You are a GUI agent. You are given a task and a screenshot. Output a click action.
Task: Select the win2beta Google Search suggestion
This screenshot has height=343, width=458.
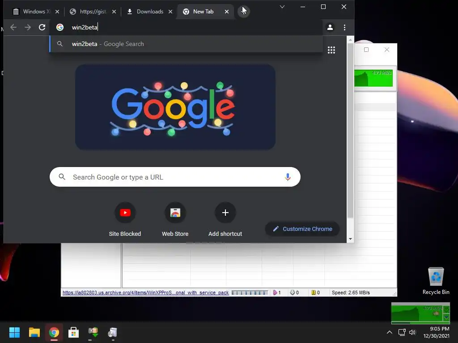(187, 44)
